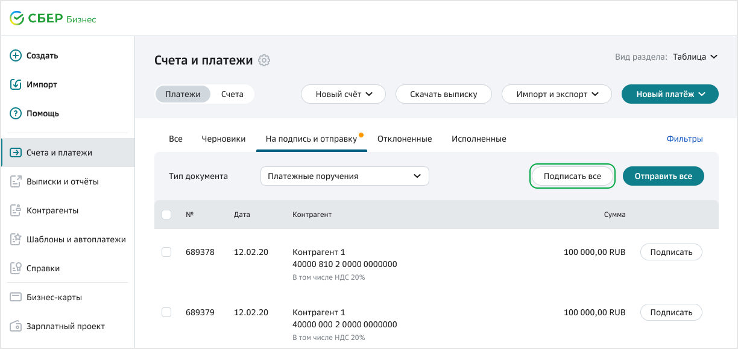
Task: Click the 100 000,00 RUB amount in row 689378
Action: pyautogui.click(x=594, y=252)
